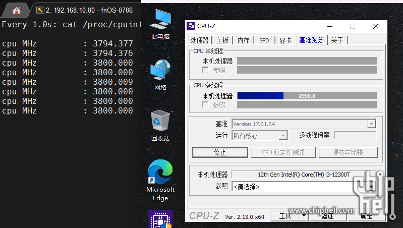This screenshot has height=228, width=403.
Task: Click the 3794.376 MHz value in terminal
Action: (113, 53)
